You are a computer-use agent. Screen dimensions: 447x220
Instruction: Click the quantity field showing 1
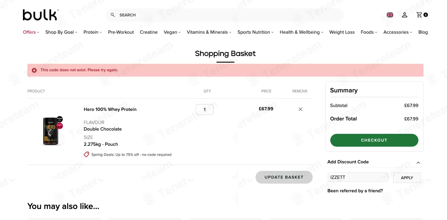[205, 109]
